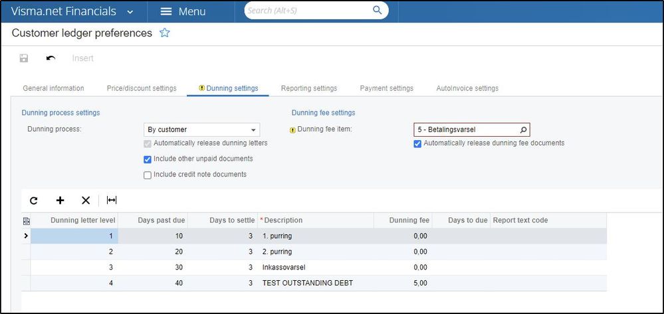
Task: Add a new dunning level row
Action: point(60,200)
